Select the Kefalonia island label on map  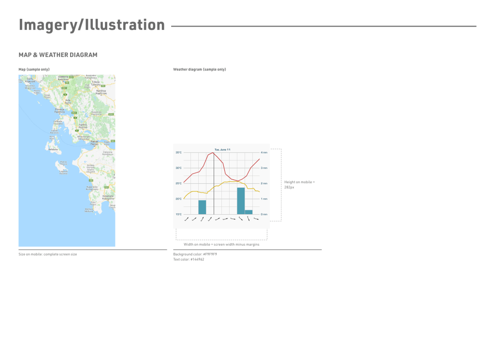point(53,149)
